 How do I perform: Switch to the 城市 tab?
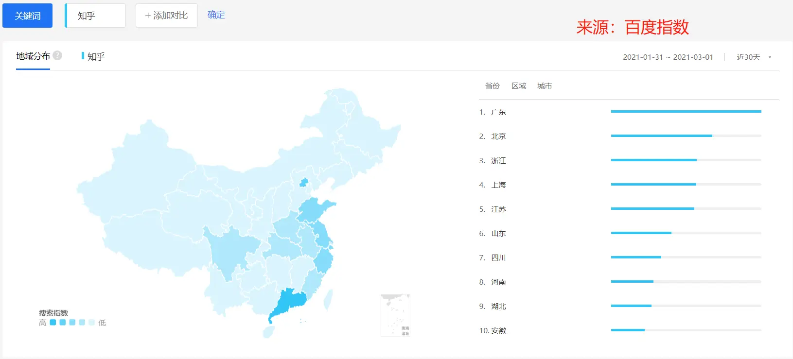(x=545, y=86)
